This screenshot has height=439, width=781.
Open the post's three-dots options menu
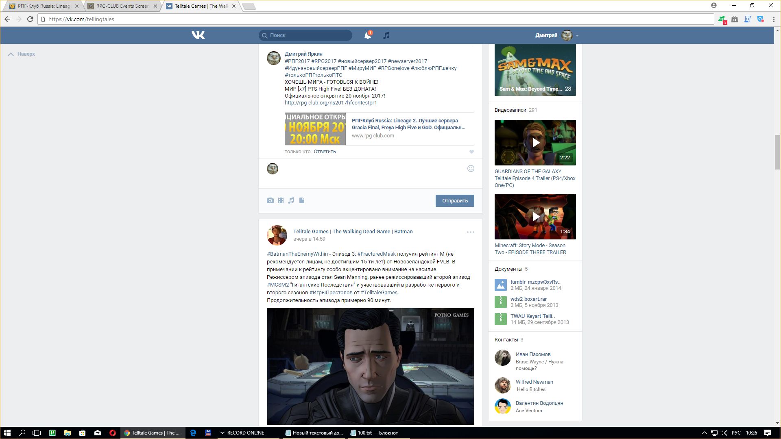coord(471,232)
